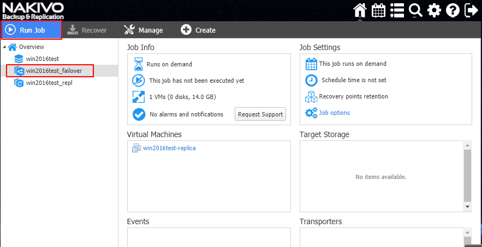Click the hourglass Runs on demand icon
Image resolution: width=482 pixels, height=247 pixels.
click(x=139, y=64)
